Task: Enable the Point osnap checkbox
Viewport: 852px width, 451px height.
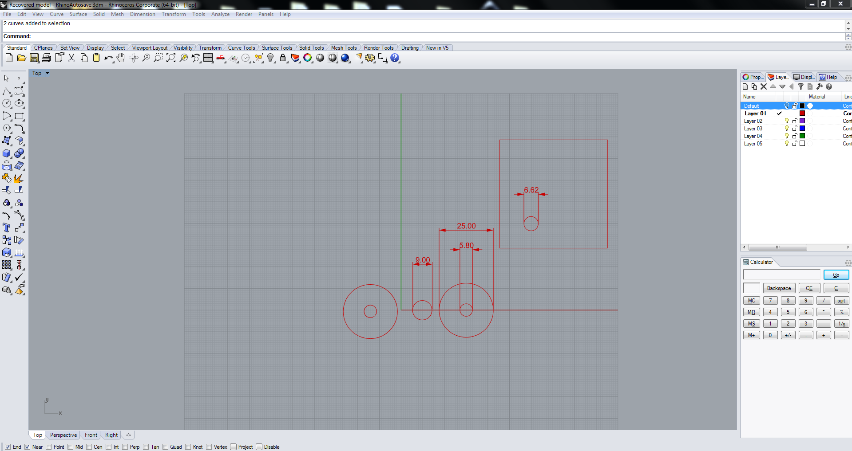Action: coord(49,447)
